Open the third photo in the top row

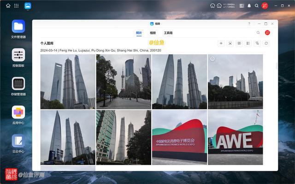pyautogui.click(x=179, y=82)
